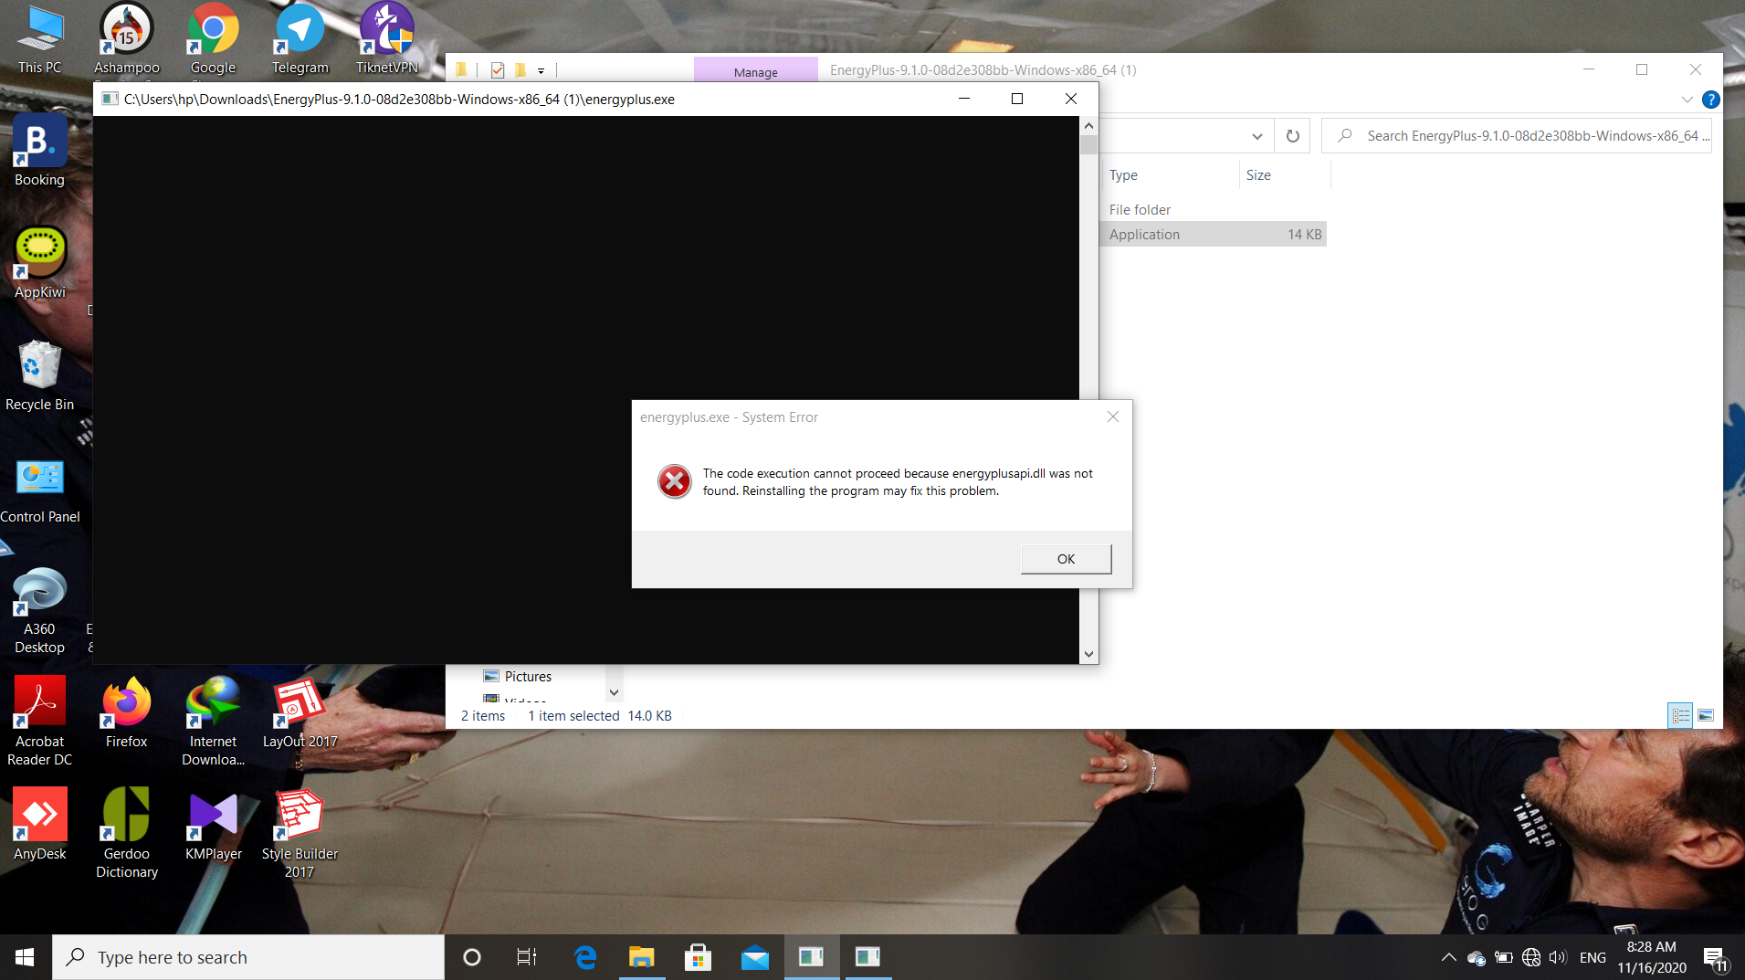Click OK in the System Error dialog
Image resolution: width=1745 pixels, height=980 pixels.
click(x=1066, y=559)
